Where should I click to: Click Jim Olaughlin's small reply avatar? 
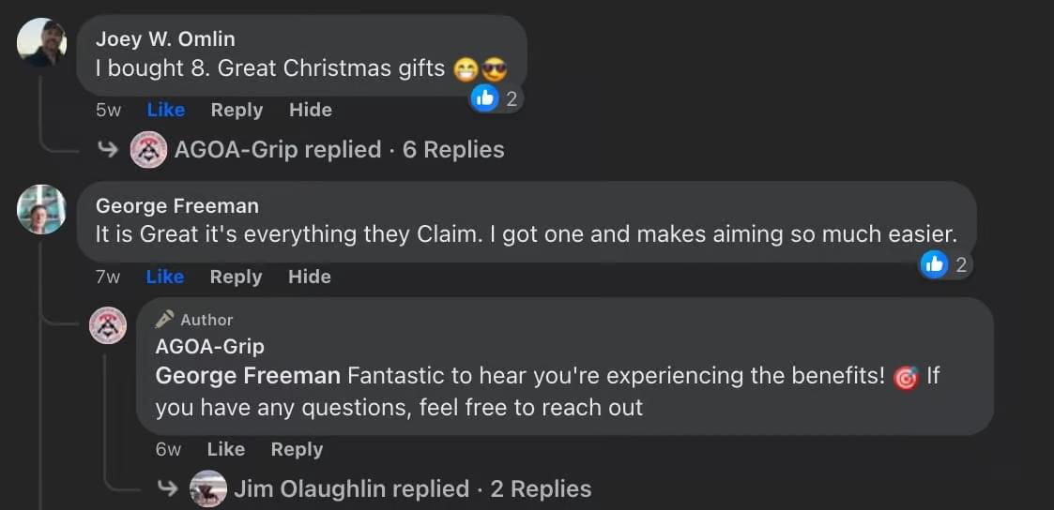(208, 488)
